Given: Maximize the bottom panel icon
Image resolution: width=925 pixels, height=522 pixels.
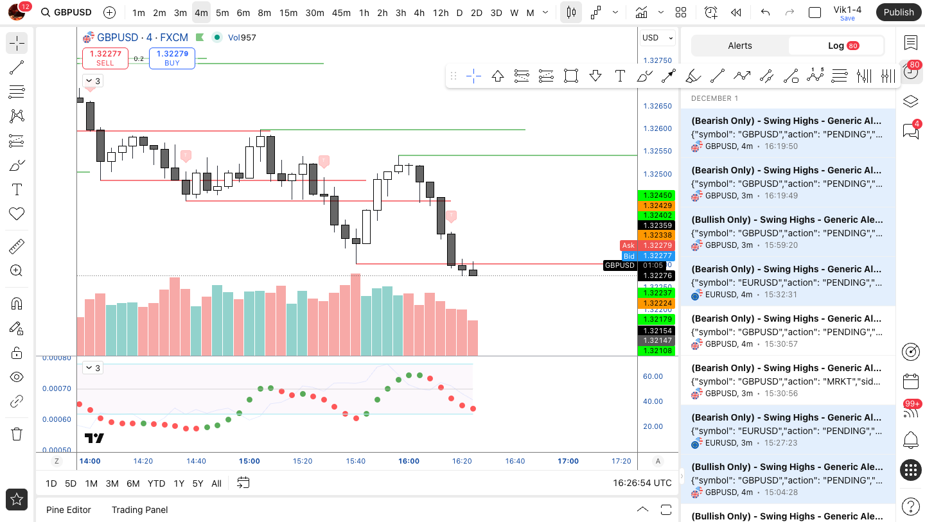Looking at the screenshot, I should pyautogui.click(x=666, y=510).
